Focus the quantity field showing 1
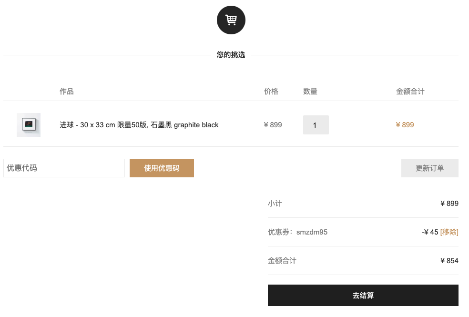The height and width of the screenshot is (317, 469). click(316, 125)
